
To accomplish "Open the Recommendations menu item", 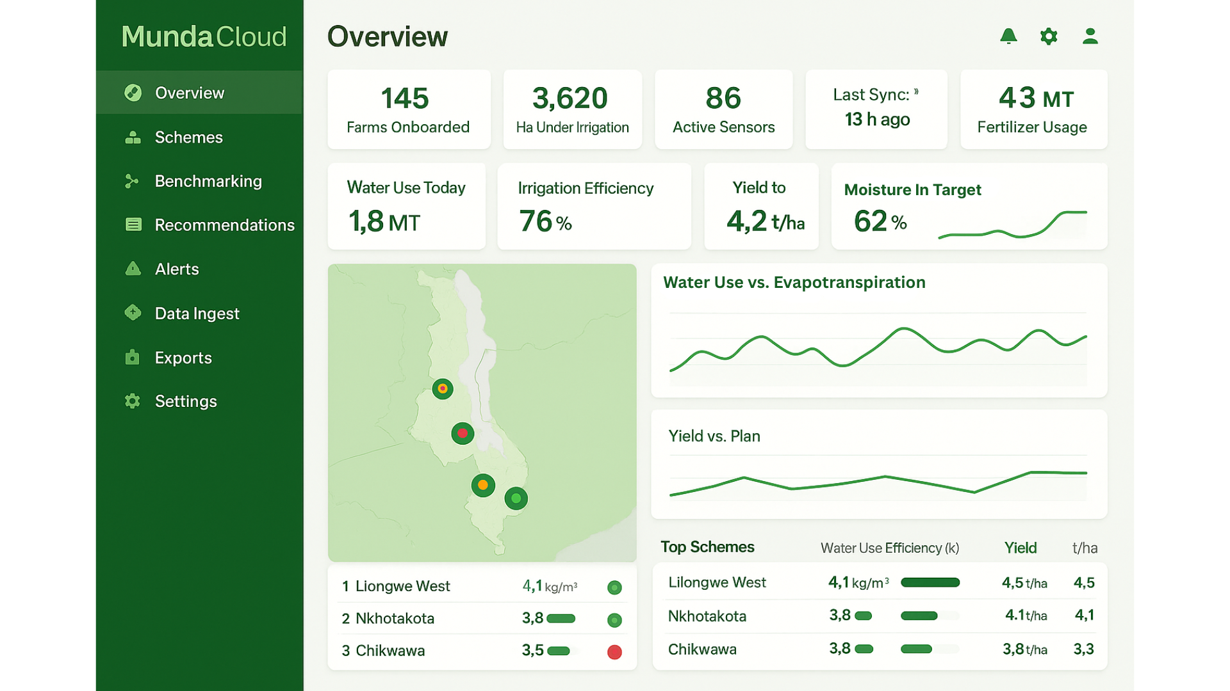I will click(224, 225).
